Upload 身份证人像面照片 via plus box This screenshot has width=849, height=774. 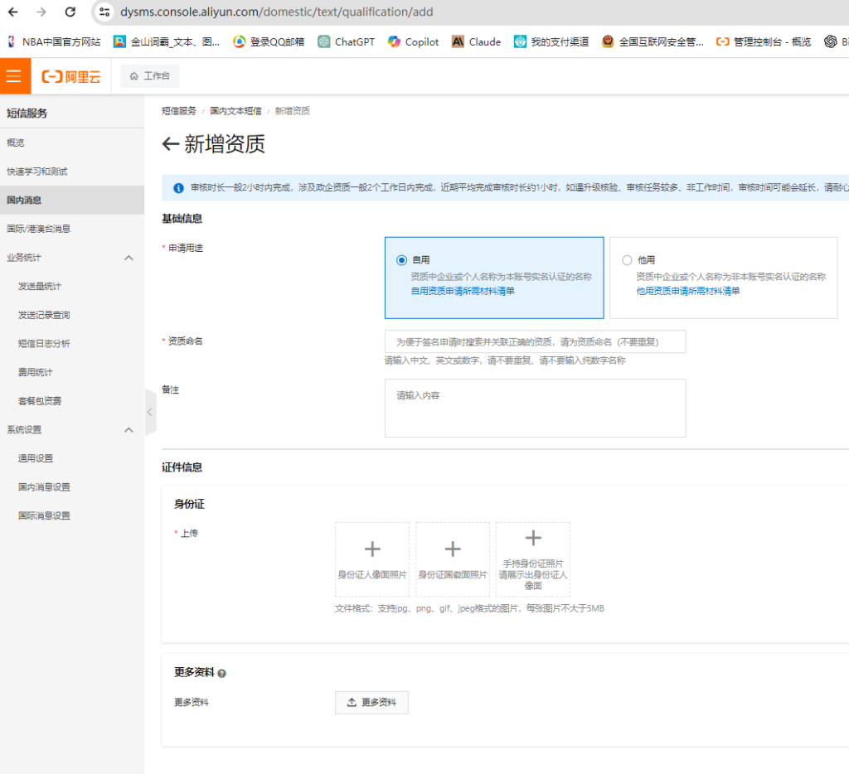tap(372, 559)
